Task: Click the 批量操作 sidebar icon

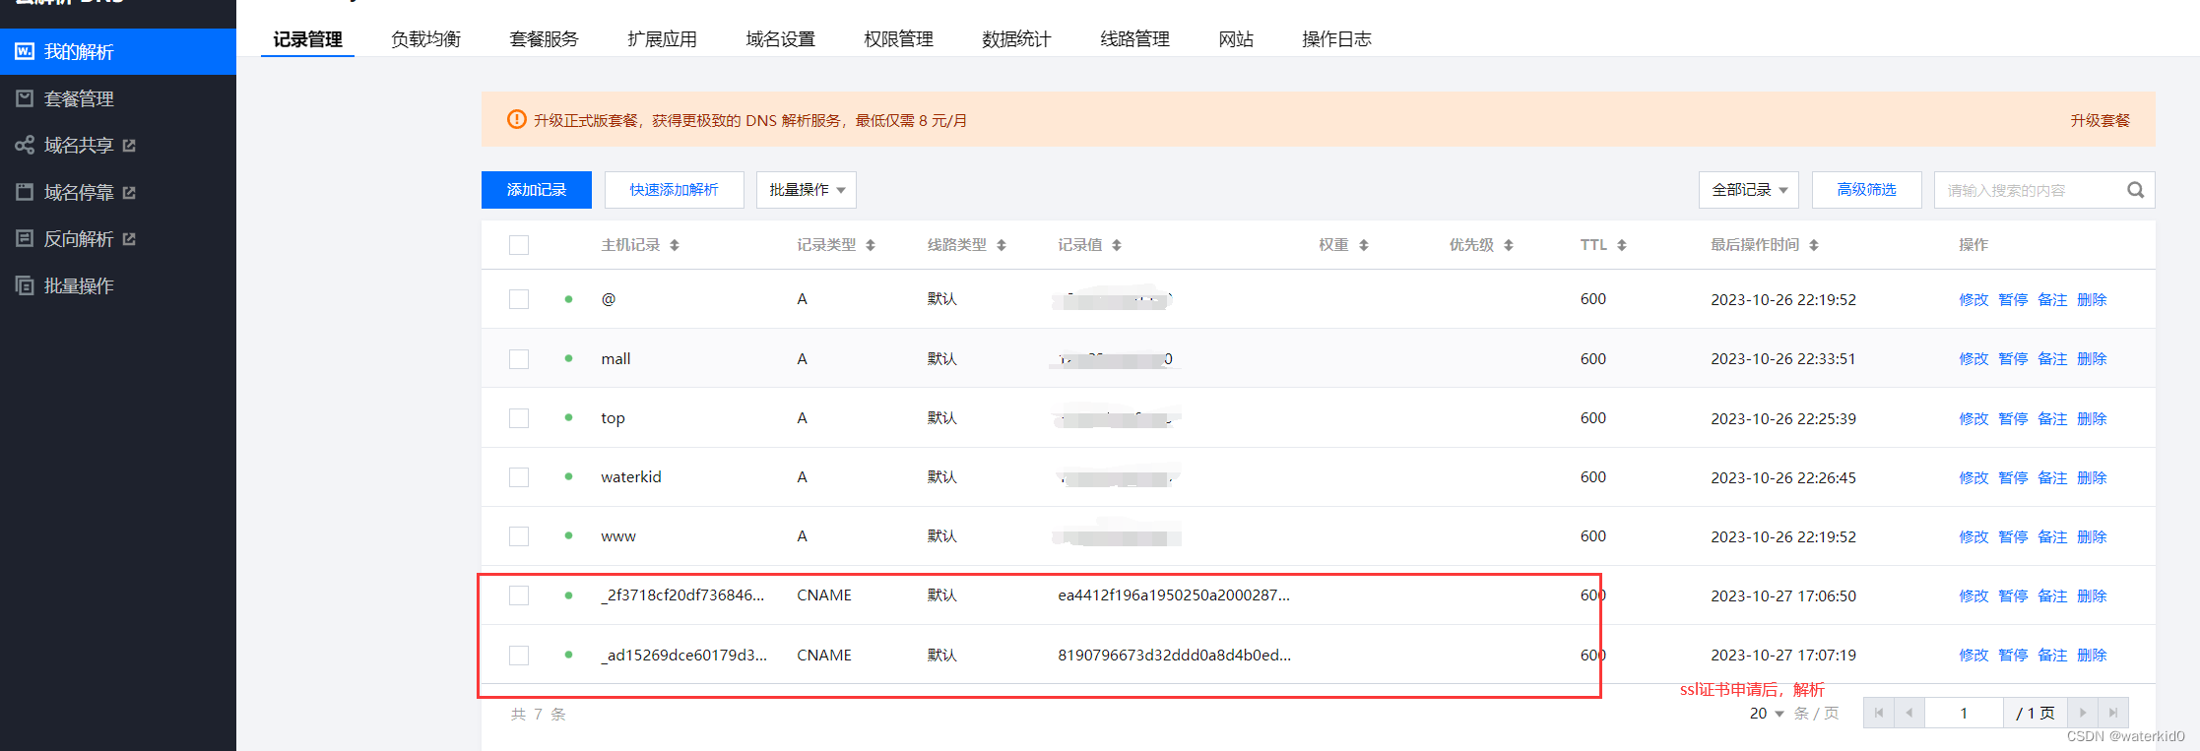Action: (x=25, y=285)
